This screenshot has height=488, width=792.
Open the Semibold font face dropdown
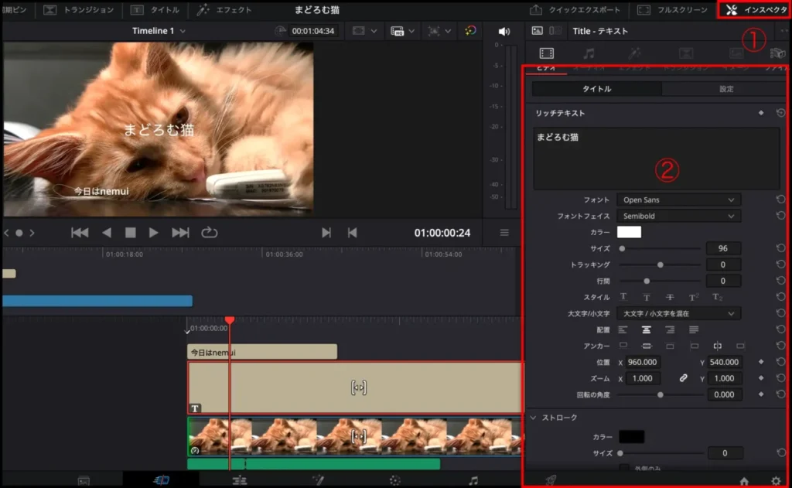point(679,216)
